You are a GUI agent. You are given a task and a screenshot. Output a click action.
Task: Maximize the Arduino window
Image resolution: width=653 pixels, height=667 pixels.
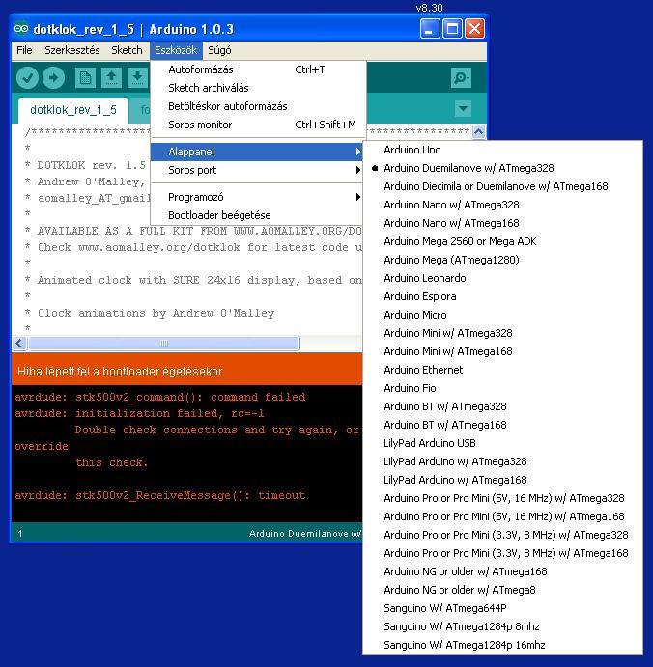452,29
